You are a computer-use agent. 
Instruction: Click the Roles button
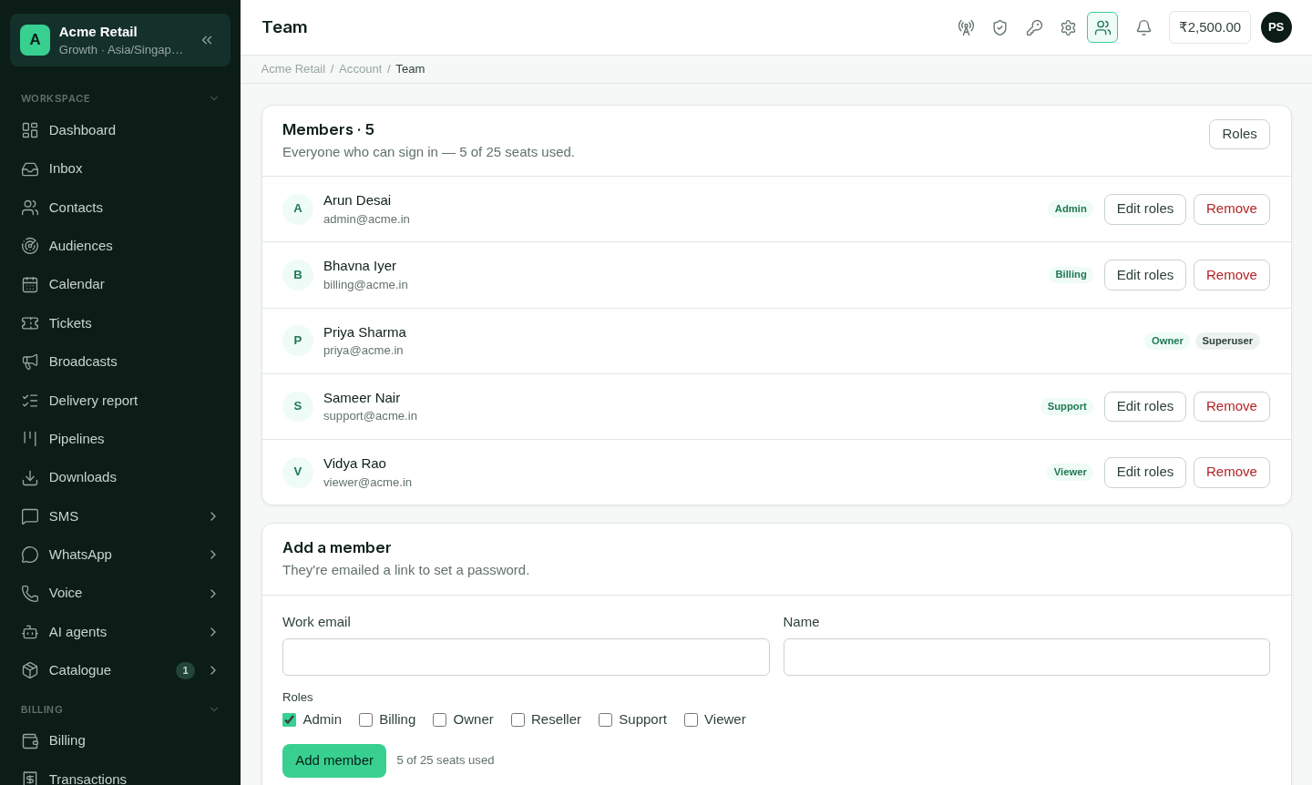[1239, 134]
